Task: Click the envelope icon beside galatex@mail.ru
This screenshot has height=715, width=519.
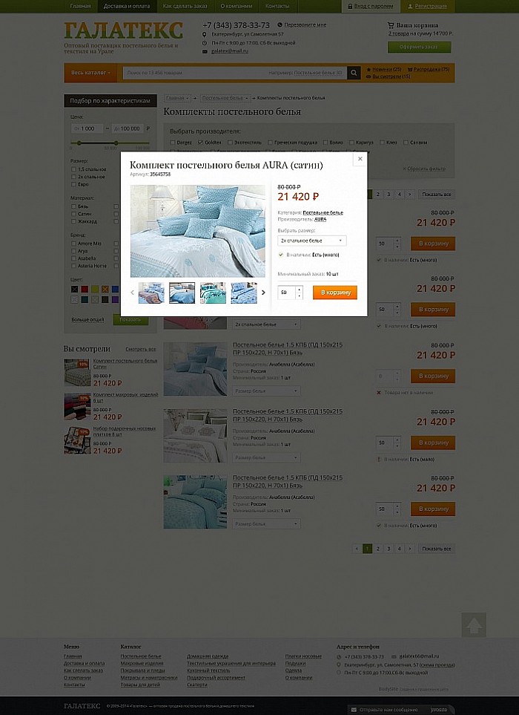Action: (x=205, y=51)
